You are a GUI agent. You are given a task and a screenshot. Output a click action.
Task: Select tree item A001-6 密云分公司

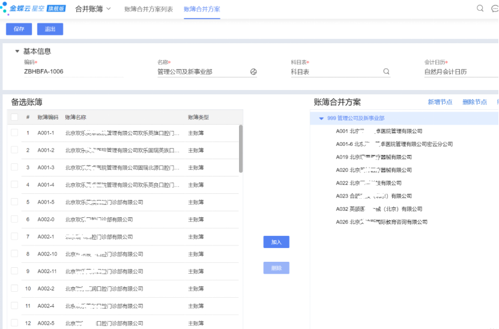click(394, 144)
